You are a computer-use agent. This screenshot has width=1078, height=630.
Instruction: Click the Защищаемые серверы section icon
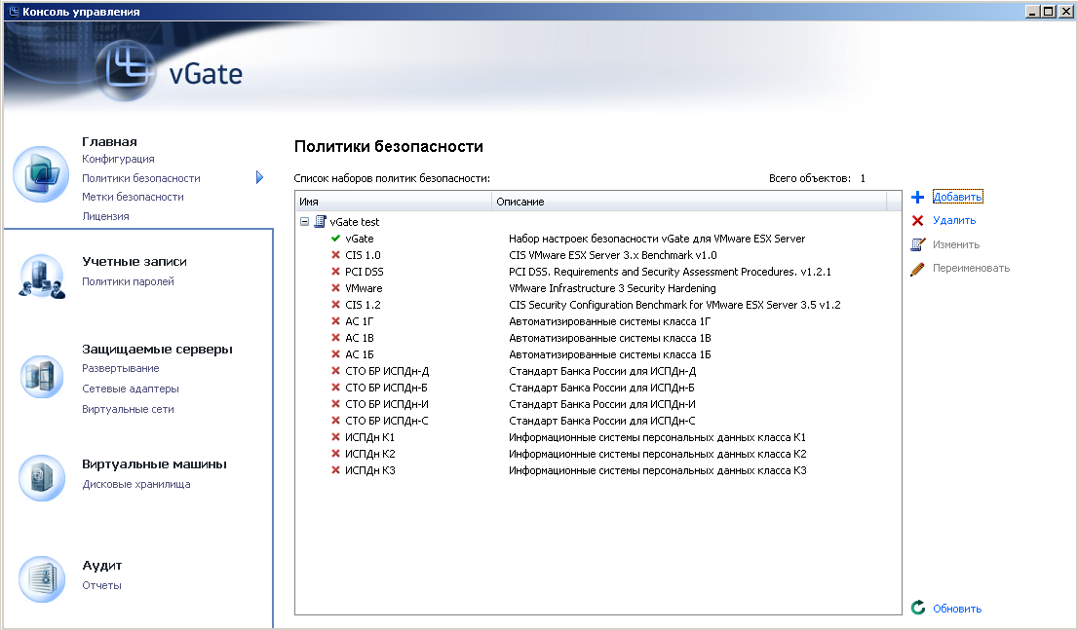[x=41, y=377]
